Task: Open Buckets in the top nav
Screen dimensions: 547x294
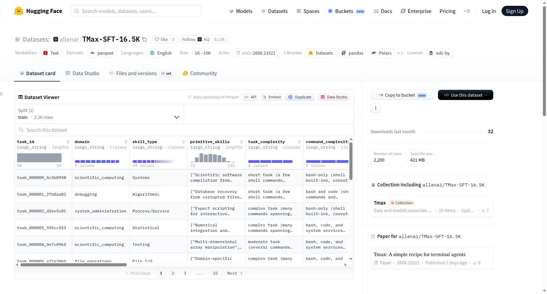Action: tap(346, 11)
